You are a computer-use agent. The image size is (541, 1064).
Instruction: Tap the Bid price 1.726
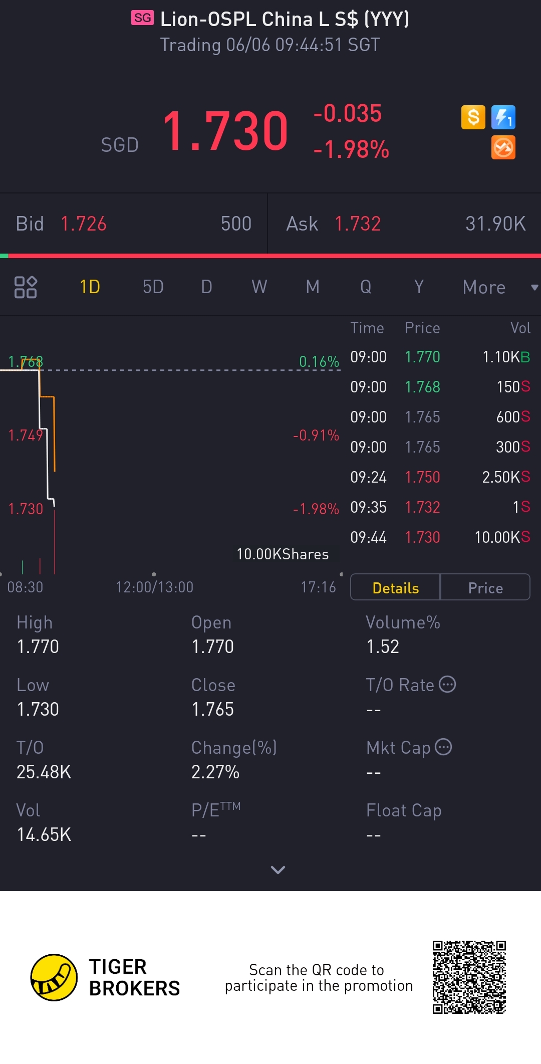click(x=84, y=224)
